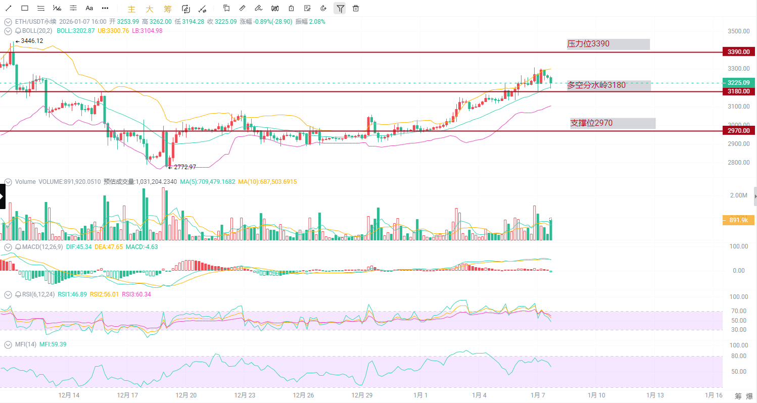This screenshot has height=403, width=757.
Task: Open the line settings gear icon
Action: 202,8
